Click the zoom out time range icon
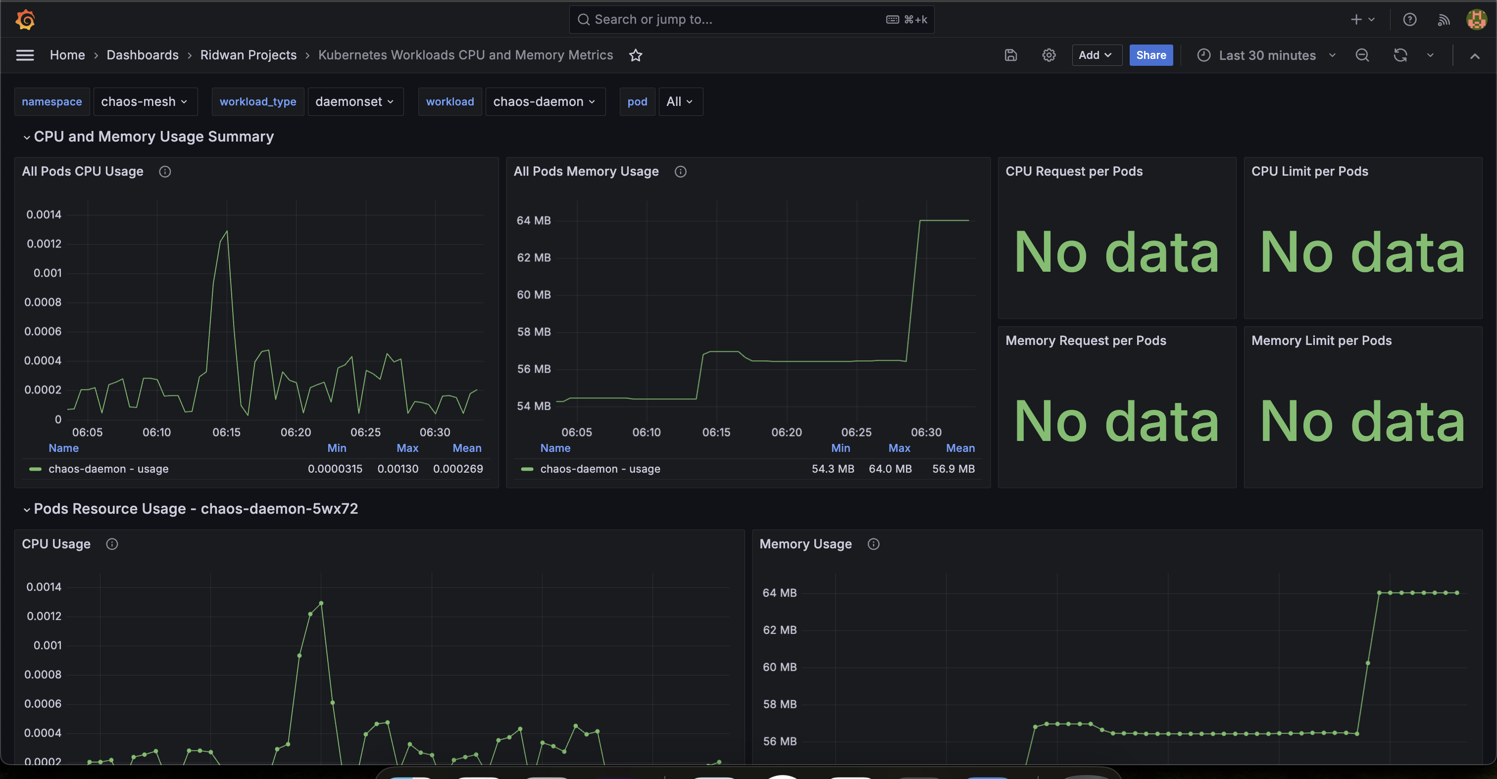 click(x=1362, y=55)
